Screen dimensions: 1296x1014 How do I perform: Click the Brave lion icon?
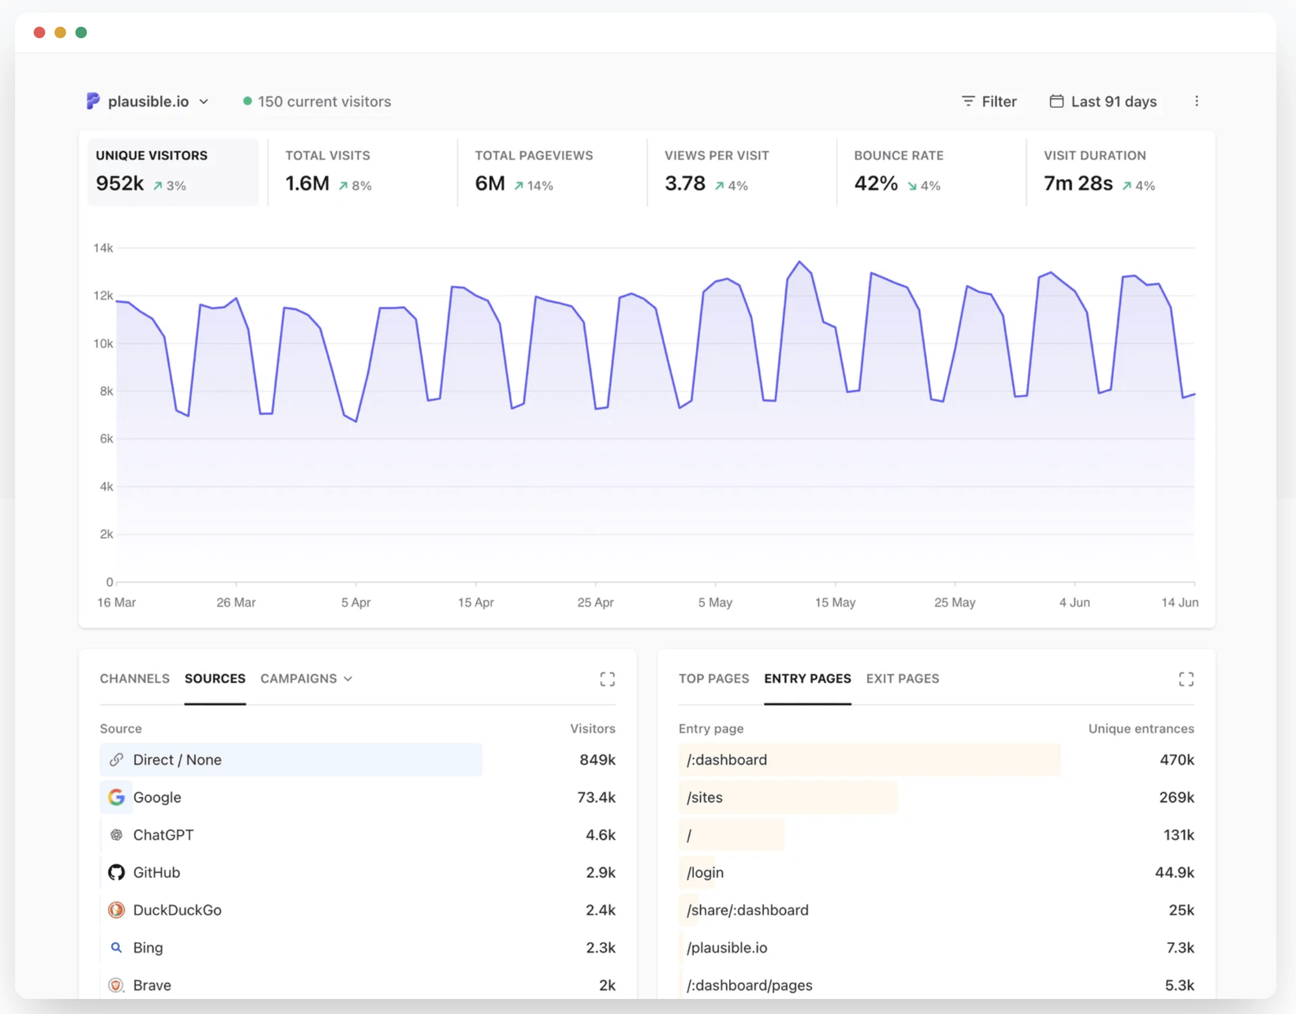117,985
